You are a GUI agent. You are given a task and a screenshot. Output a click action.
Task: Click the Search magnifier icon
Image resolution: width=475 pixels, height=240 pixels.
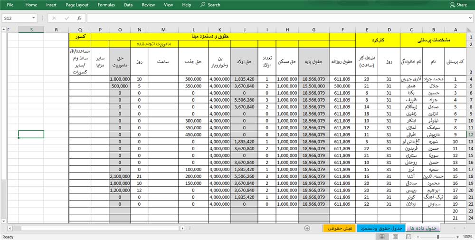tap(203, 5)
